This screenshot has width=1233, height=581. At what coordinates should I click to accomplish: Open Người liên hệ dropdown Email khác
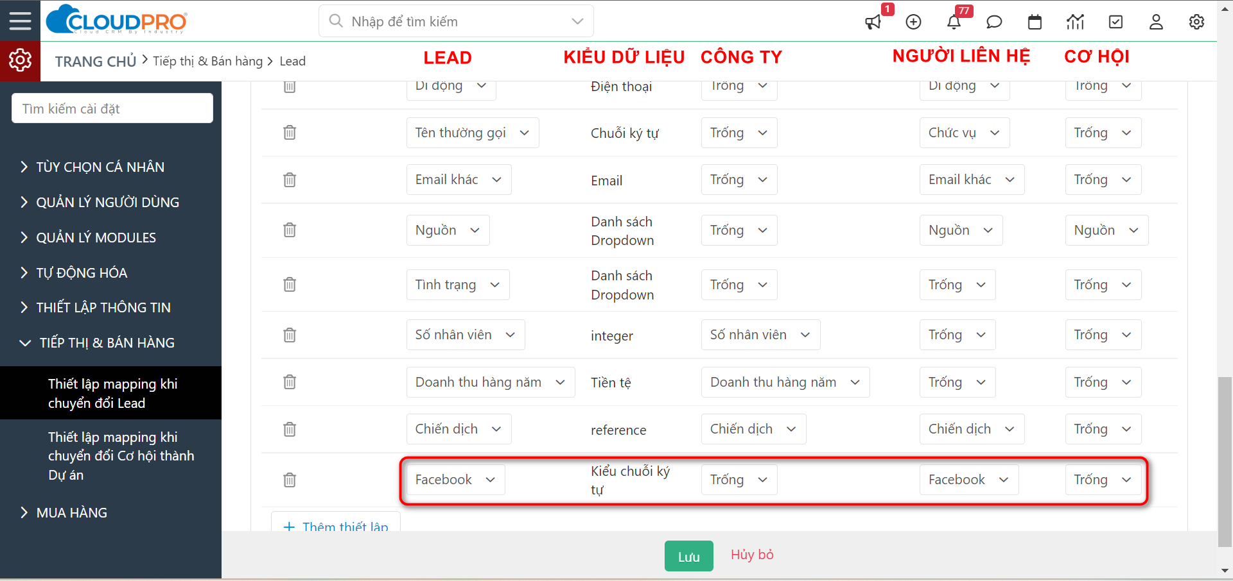point(972,180)
